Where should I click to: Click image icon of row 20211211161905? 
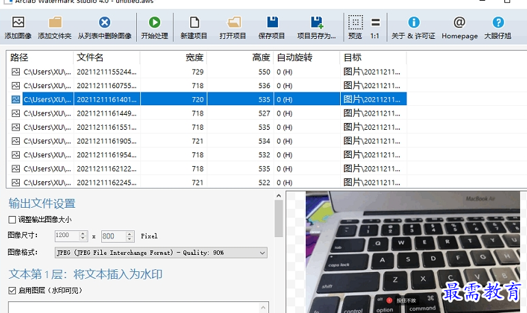coord(16,141)
